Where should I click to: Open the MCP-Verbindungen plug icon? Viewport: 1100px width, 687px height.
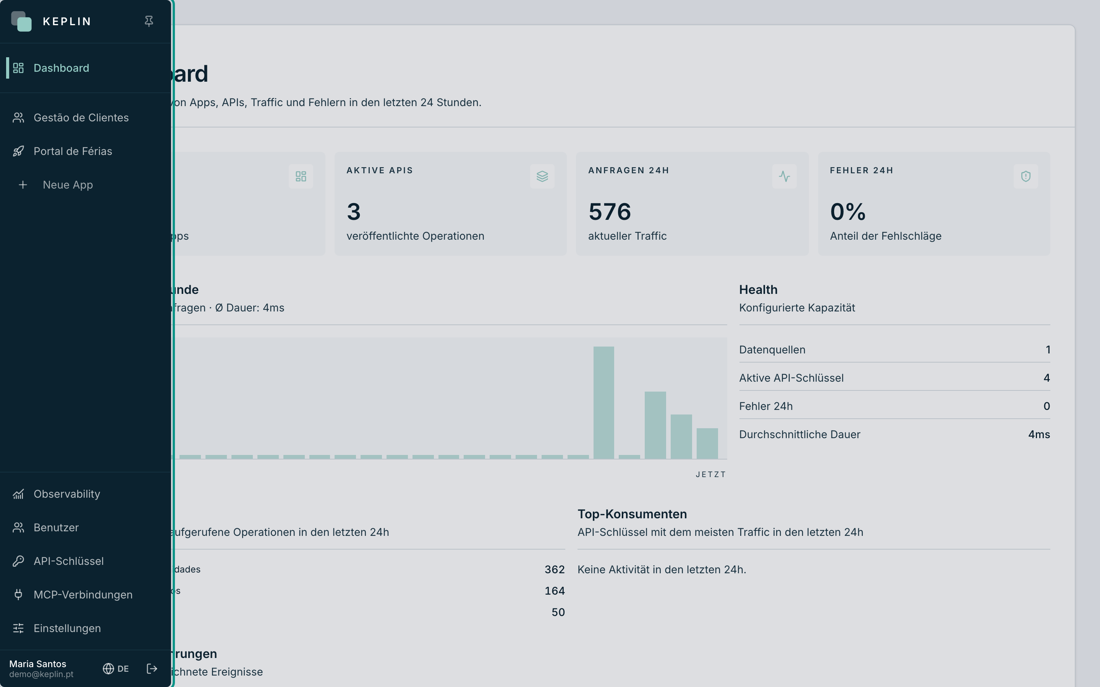point(18,595)
